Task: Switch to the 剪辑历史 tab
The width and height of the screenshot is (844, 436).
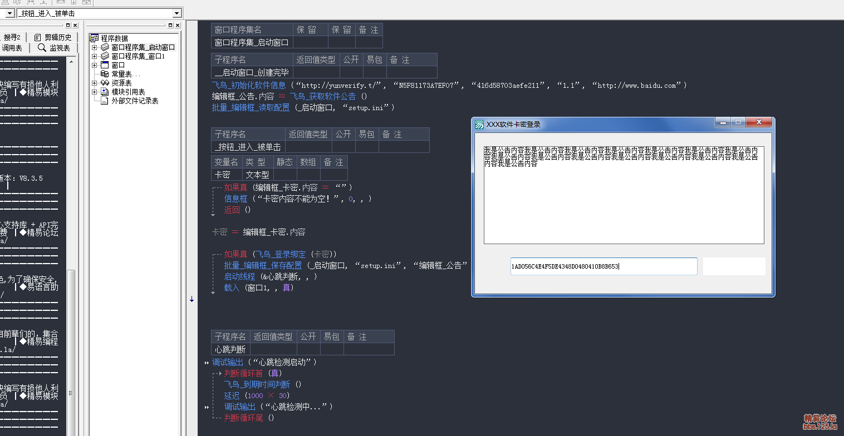Action: coord(53,37)
